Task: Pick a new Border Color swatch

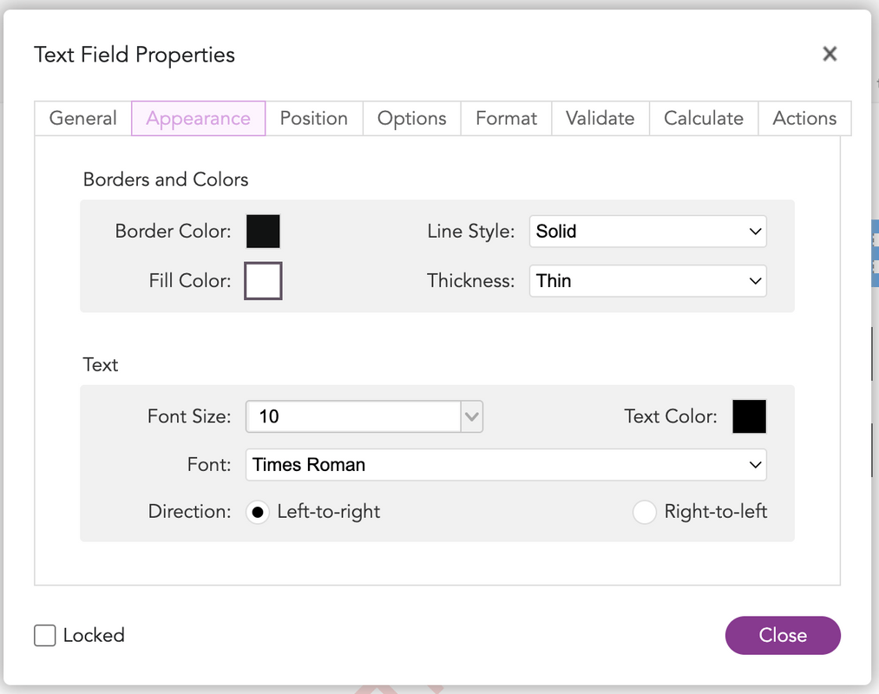Action: [x=263, y=231]
